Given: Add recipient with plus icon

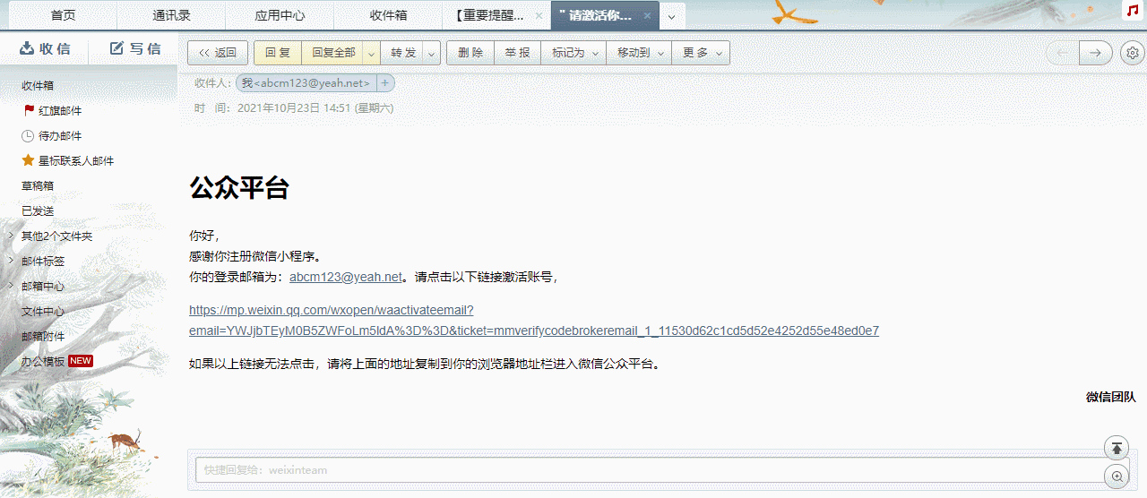Looking at the screenshot, I should click(x=385, y=83).
